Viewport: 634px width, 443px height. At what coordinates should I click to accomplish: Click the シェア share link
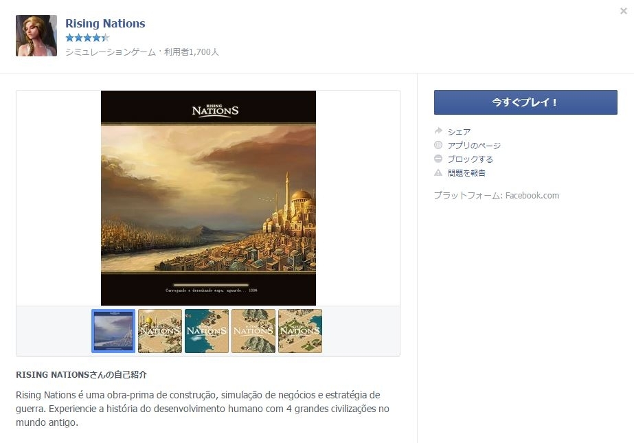coord(459,132)
